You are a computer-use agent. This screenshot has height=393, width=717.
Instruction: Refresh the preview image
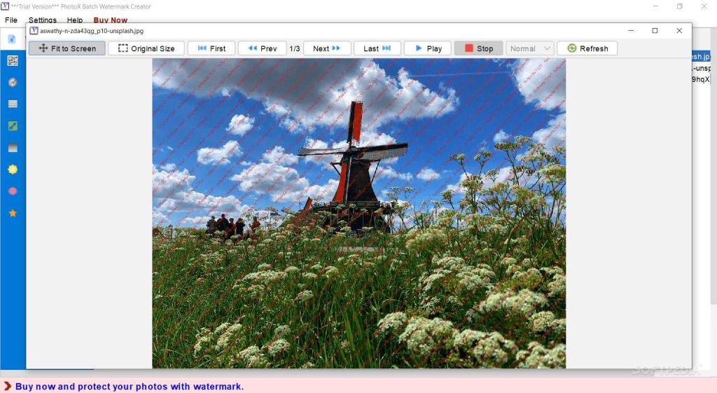587,48
